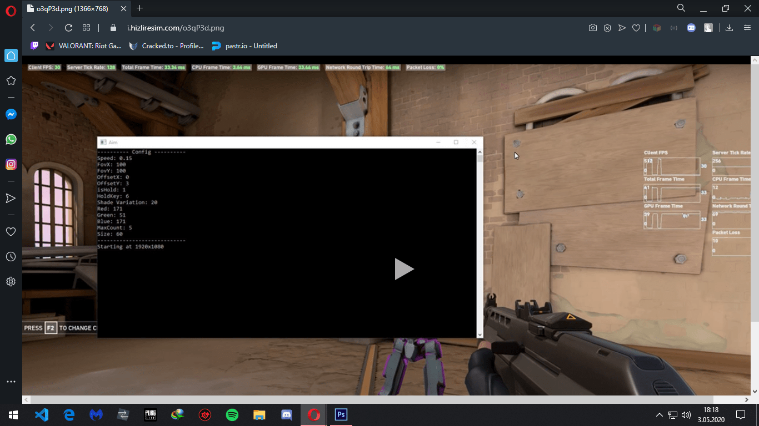Open Speed Dial grid button

86,28
